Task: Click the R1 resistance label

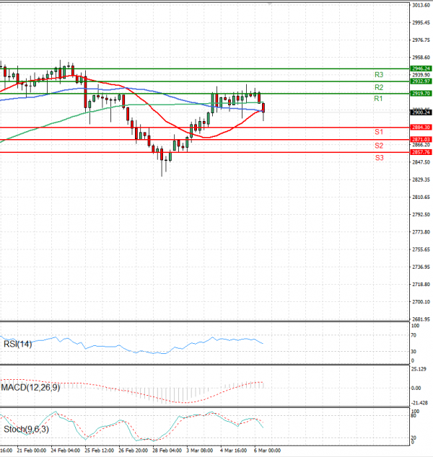Action: 378,99
